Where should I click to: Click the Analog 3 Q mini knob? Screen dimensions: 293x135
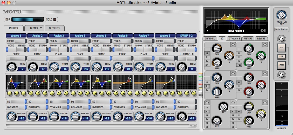tap(66, 93)
